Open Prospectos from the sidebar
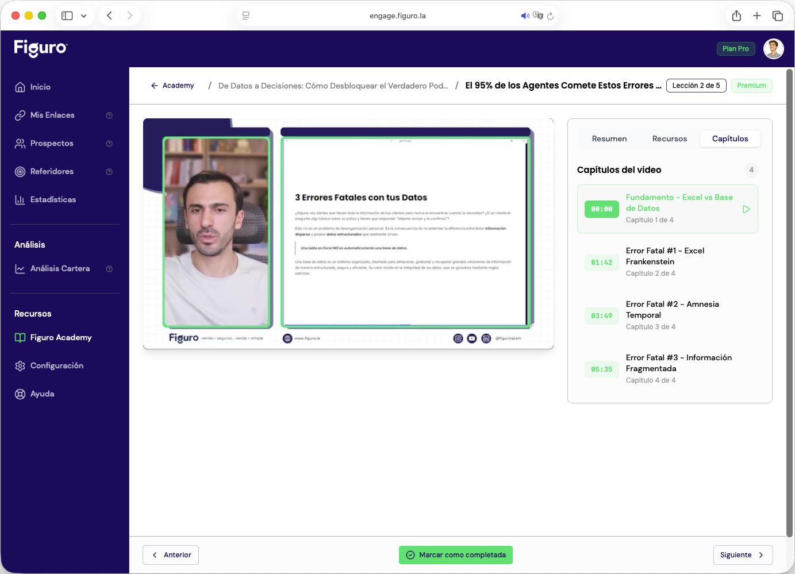The image size is (795, 574). click(x=21, y=143)
